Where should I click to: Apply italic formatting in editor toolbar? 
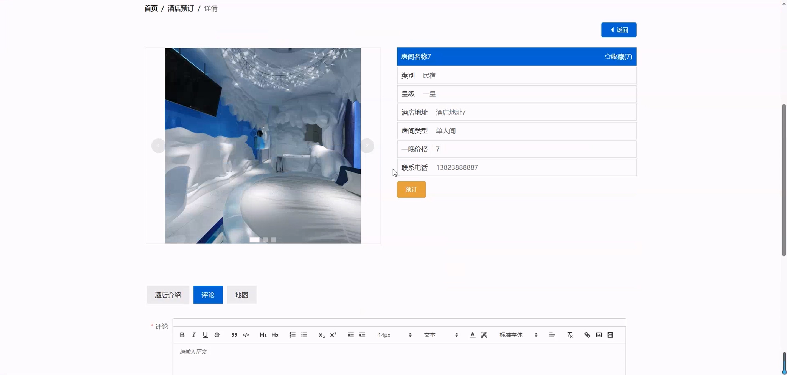(194, 335)
